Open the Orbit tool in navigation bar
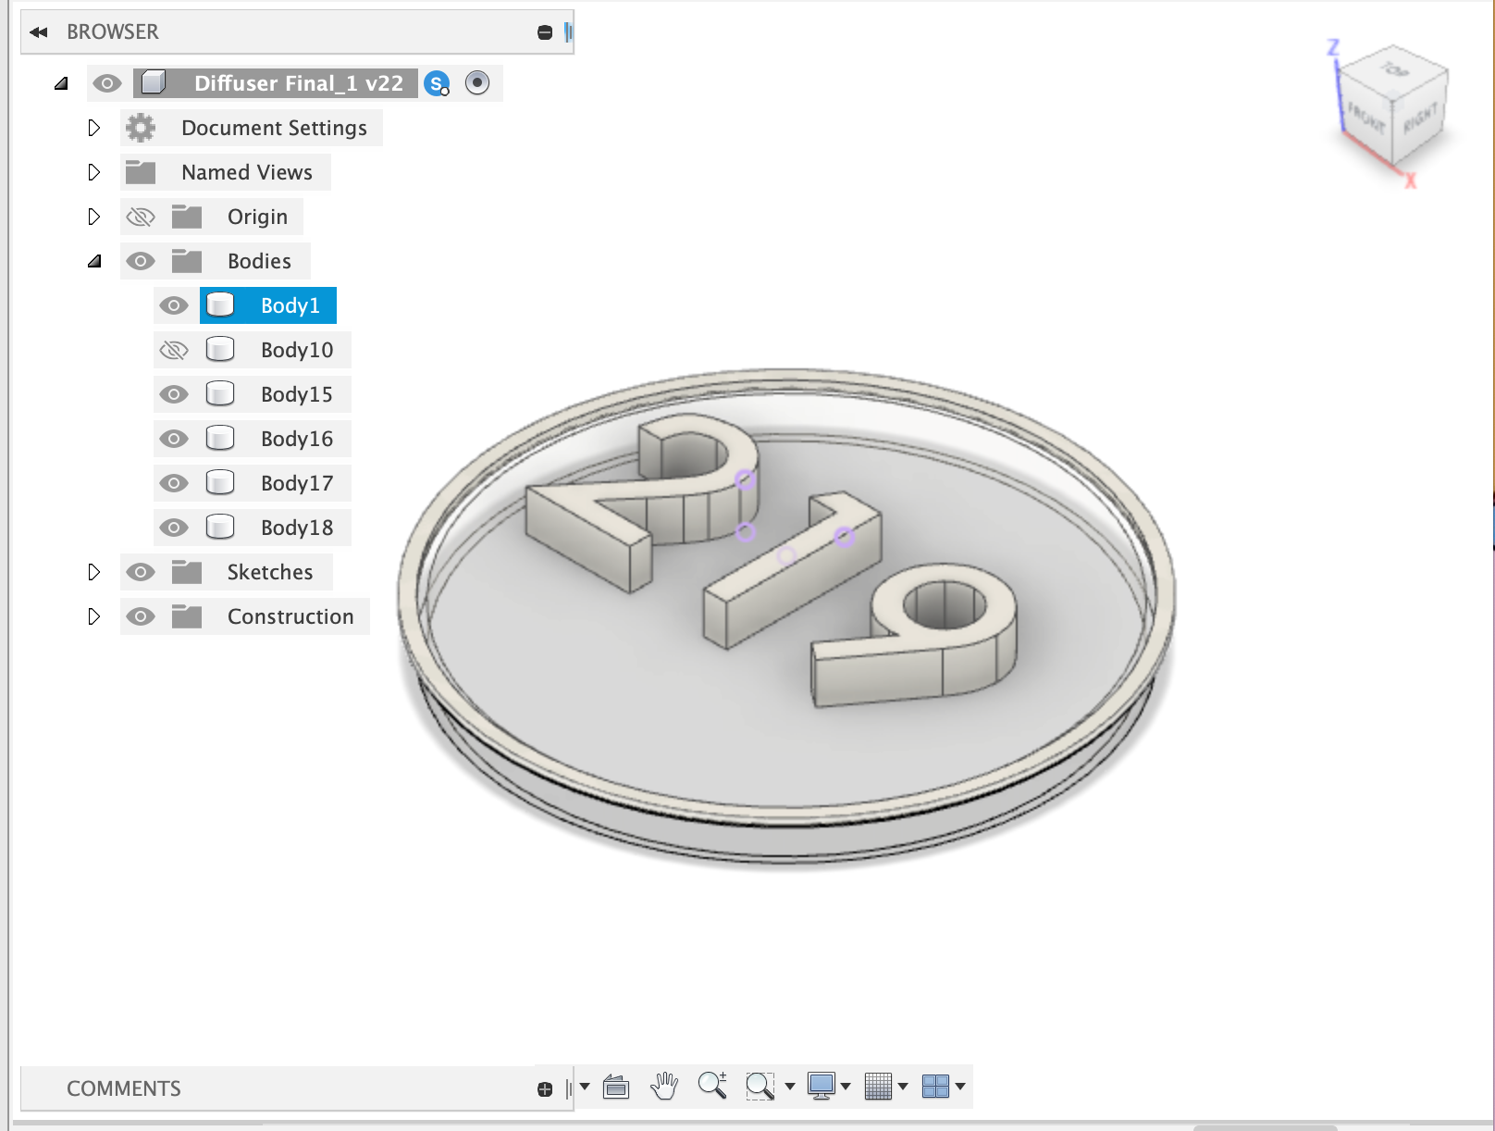The image size is (1495, 1131). 616,1087
